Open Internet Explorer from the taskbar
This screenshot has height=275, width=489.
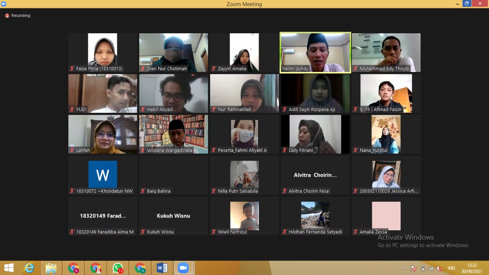coord(29,268)
